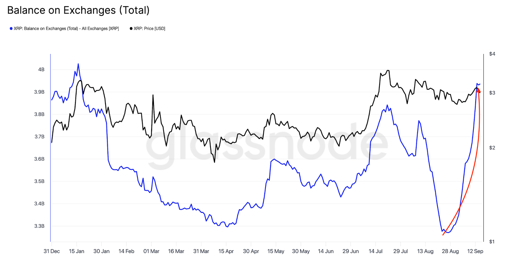528x262 pixels.
Task: Toggle the XRP: Price [USD] legend label
Action: click(149, 29)
